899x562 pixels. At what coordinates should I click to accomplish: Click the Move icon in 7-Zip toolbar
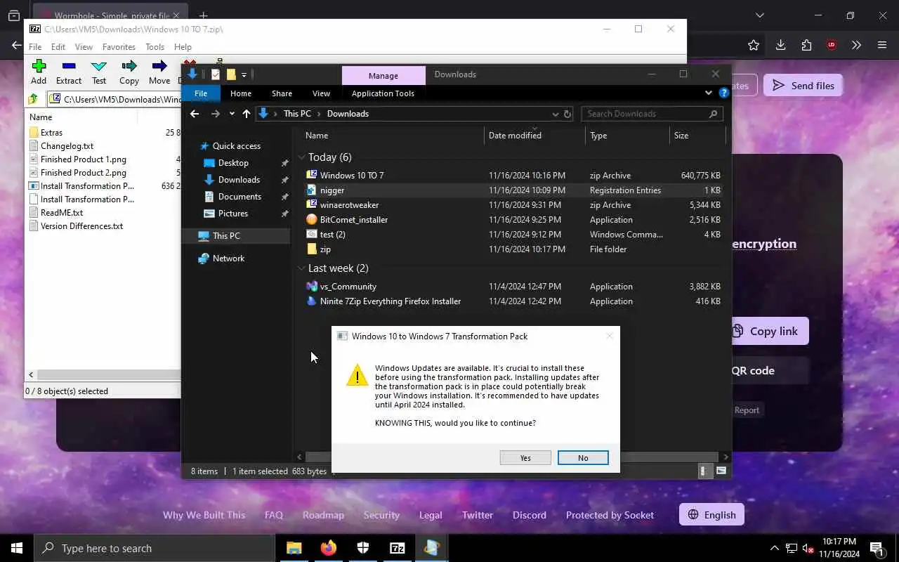(159, 72)
